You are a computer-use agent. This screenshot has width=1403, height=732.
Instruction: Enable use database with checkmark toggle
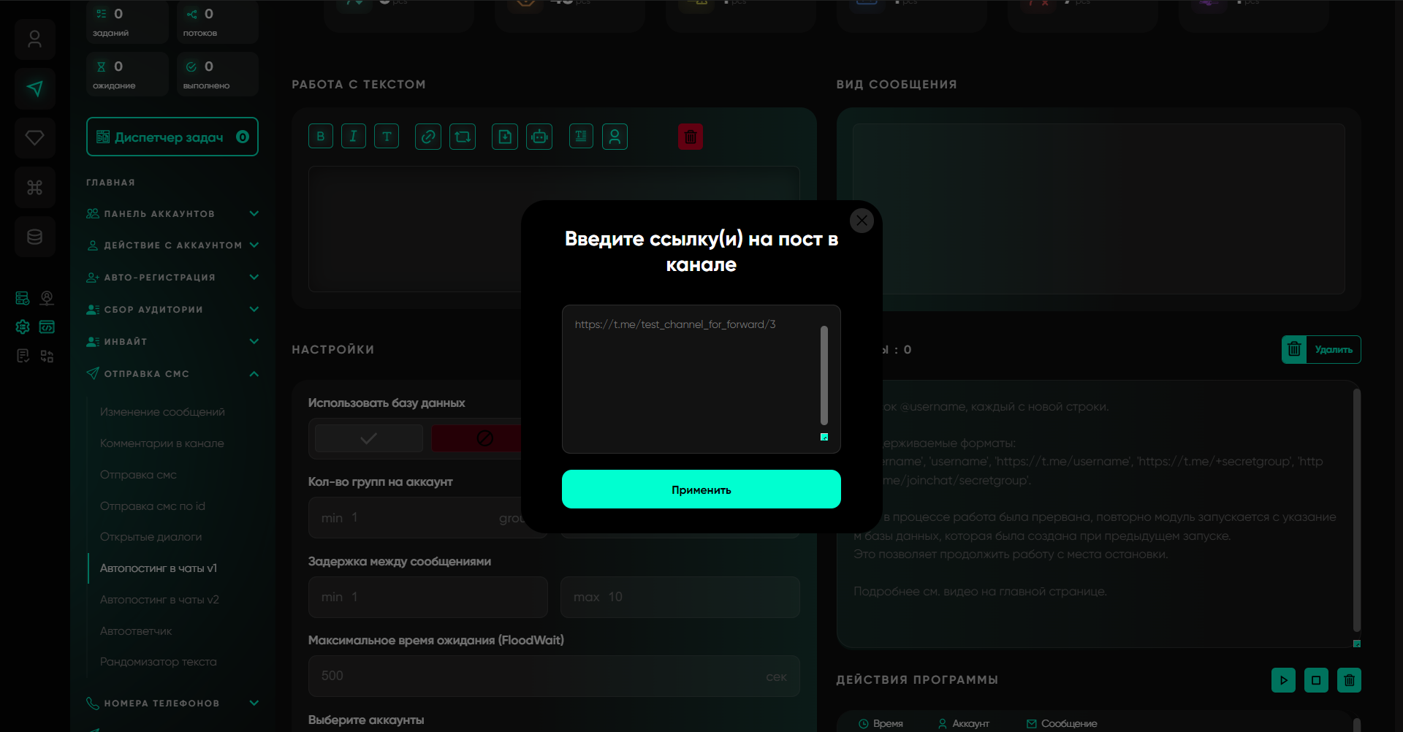pos(369,438)
